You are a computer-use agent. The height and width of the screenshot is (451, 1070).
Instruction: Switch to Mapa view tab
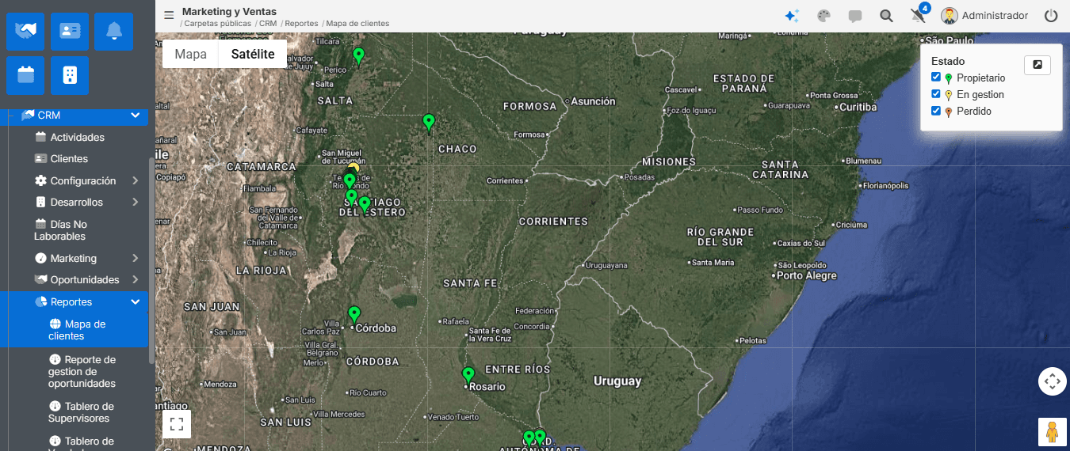190,54
